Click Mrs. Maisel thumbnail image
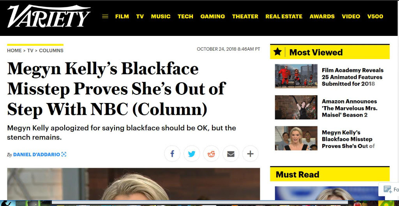The height and width of the screenshot is (206, 399). (x=296, y=107)
